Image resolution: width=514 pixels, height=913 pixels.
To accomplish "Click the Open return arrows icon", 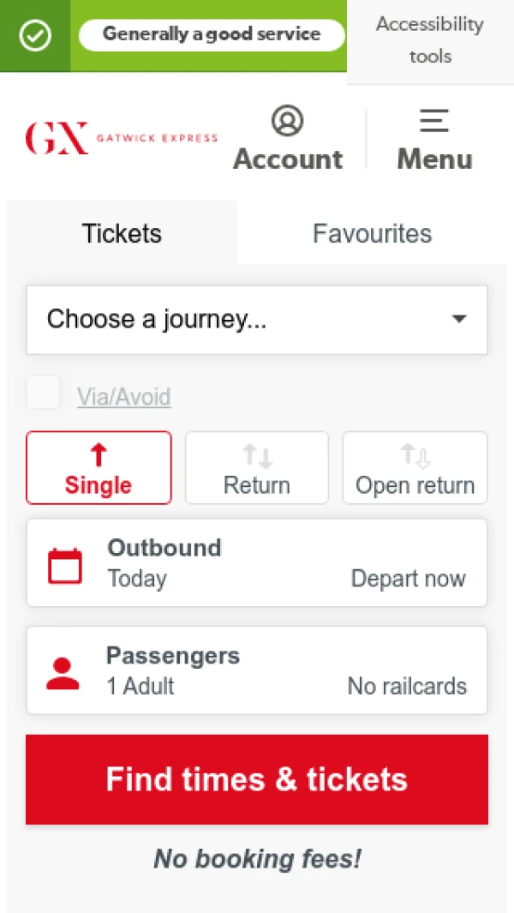I will pos(415,454).
